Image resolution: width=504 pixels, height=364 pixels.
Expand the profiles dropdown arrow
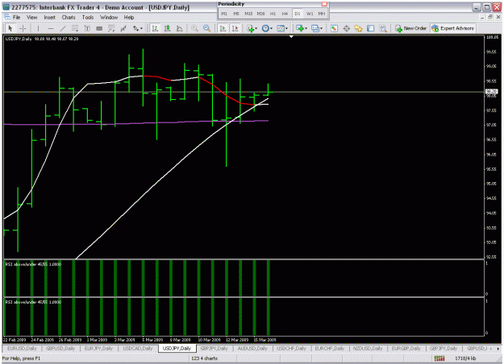[x=321, y=28]
